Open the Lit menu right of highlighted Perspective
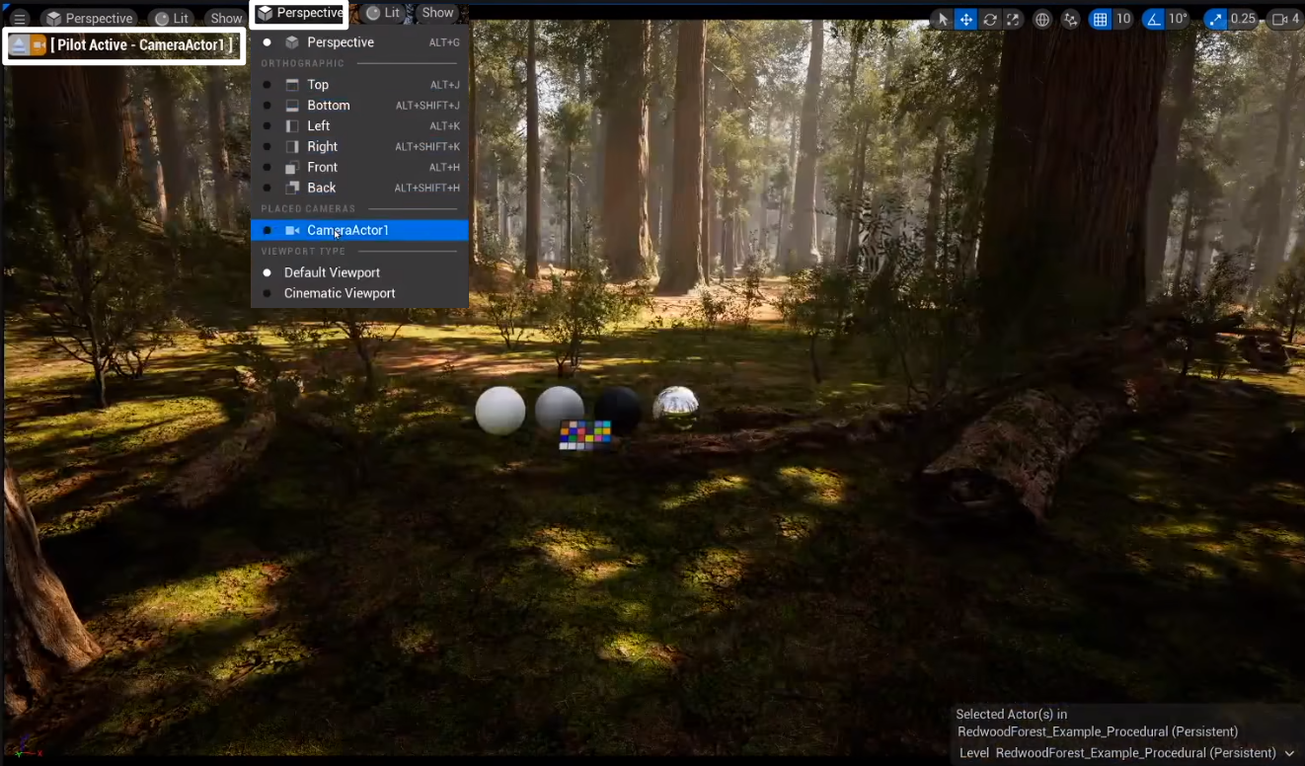 [x=383, y=13]
